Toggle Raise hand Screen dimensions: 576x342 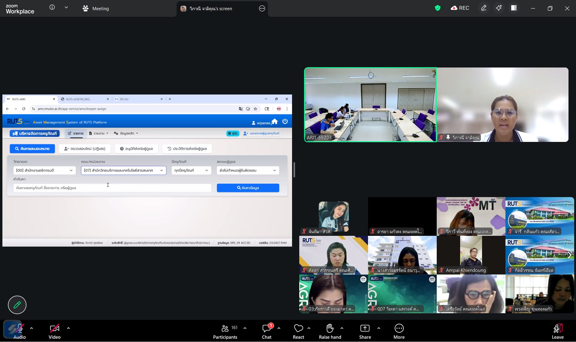[330, 331]
